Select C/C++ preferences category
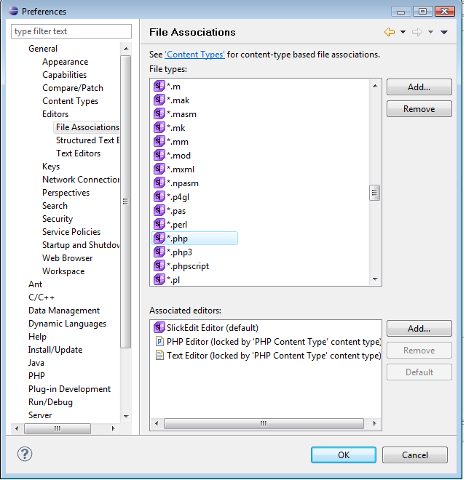Viewport: 466px width, 480px height. (x=42, y=297)
